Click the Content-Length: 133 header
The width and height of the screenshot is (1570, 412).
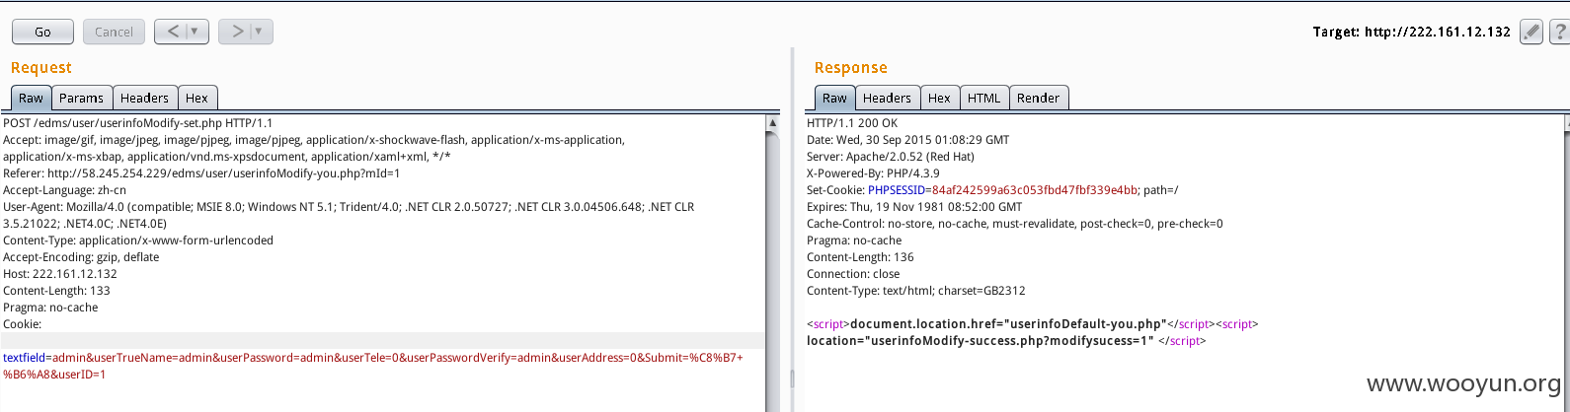56,291
